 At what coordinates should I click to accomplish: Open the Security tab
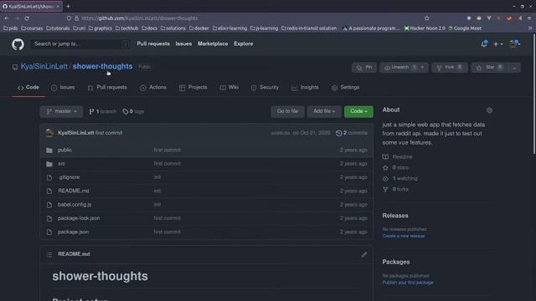265,87
